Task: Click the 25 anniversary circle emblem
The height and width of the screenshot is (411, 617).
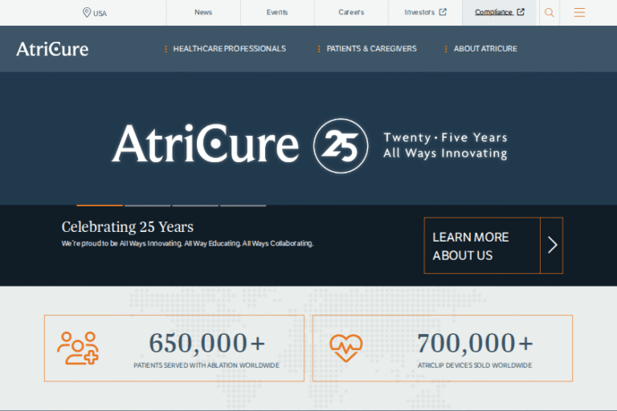Action: pyautogui.click(x=341, y=146)
